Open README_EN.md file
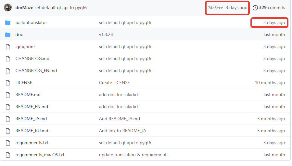 click(x=32, y=107)
